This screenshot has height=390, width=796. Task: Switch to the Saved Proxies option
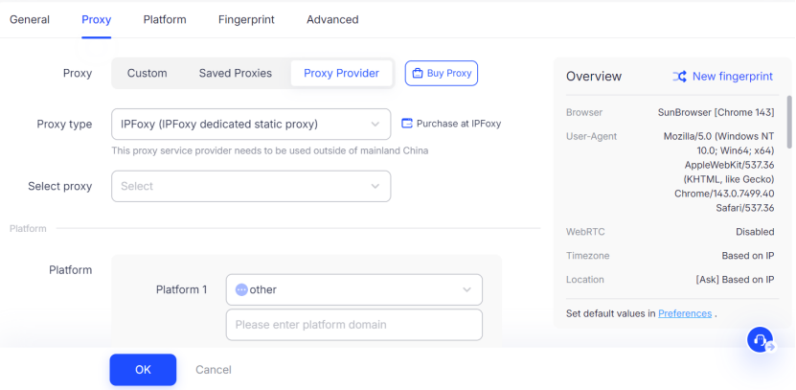236,73
